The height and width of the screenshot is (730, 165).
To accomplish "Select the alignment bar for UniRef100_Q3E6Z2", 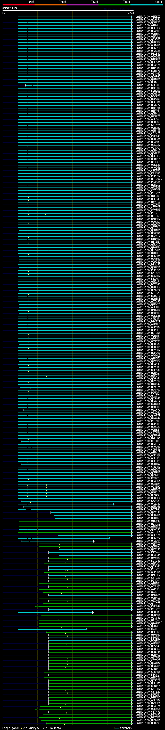I will click(x=75, y=17).
